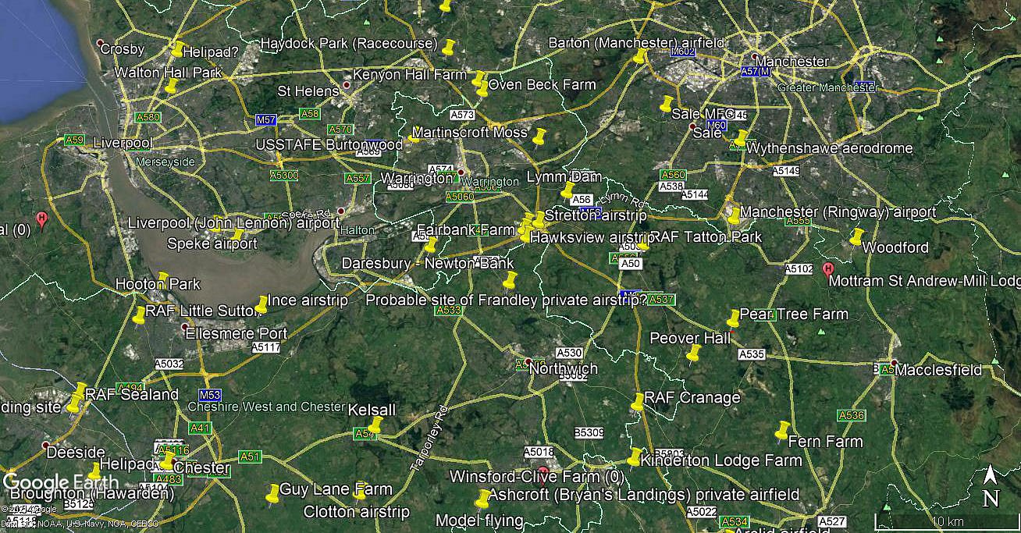Click the Guy Lane Farm pushpin

(272, 494)
